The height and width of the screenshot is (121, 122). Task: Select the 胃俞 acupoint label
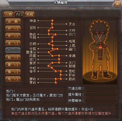[33, 82]
